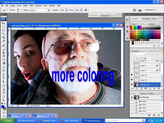Select the Type tool
The image size is (164, 123).
click(x=4, y=78)
